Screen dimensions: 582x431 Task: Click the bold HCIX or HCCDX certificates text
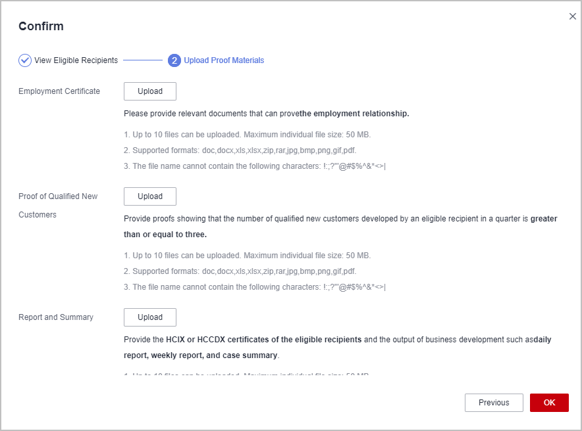pyautogui.click(x=263, y=340)
